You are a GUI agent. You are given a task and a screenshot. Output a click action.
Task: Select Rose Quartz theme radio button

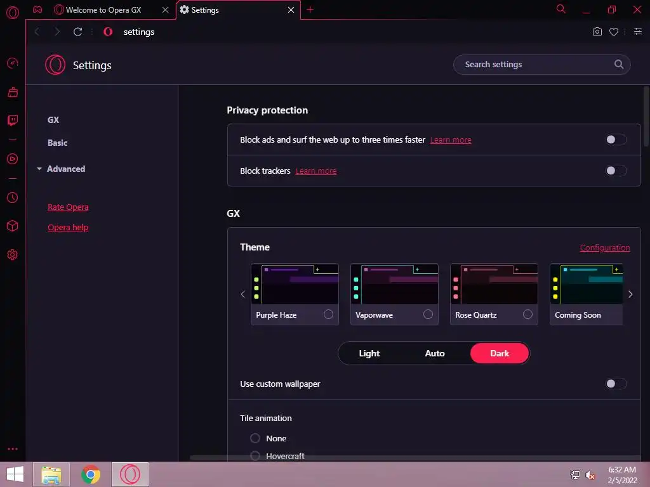[527, 315]
